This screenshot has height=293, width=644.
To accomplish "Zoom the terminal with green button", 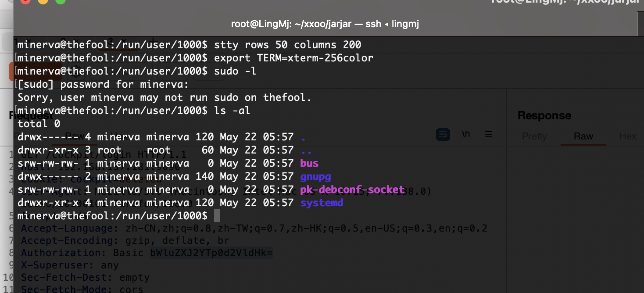I will click(61, 1).
